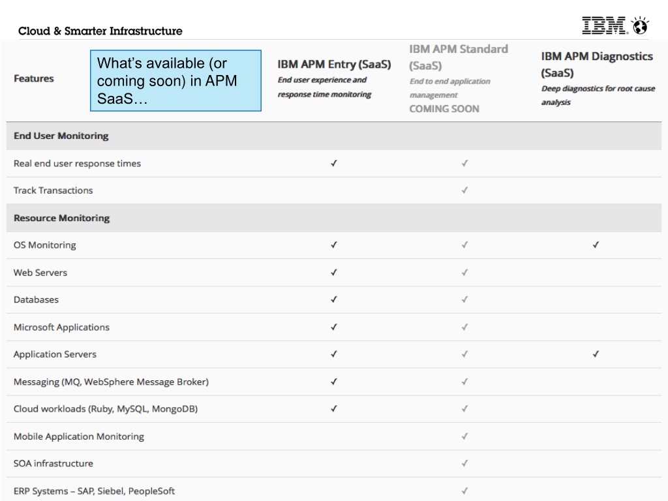Image resolution: width=668 pixels, height=501 pixels.
Task: Click the 'Cloud & Smarter Infrastructure' title
Action: coord(100,31)
